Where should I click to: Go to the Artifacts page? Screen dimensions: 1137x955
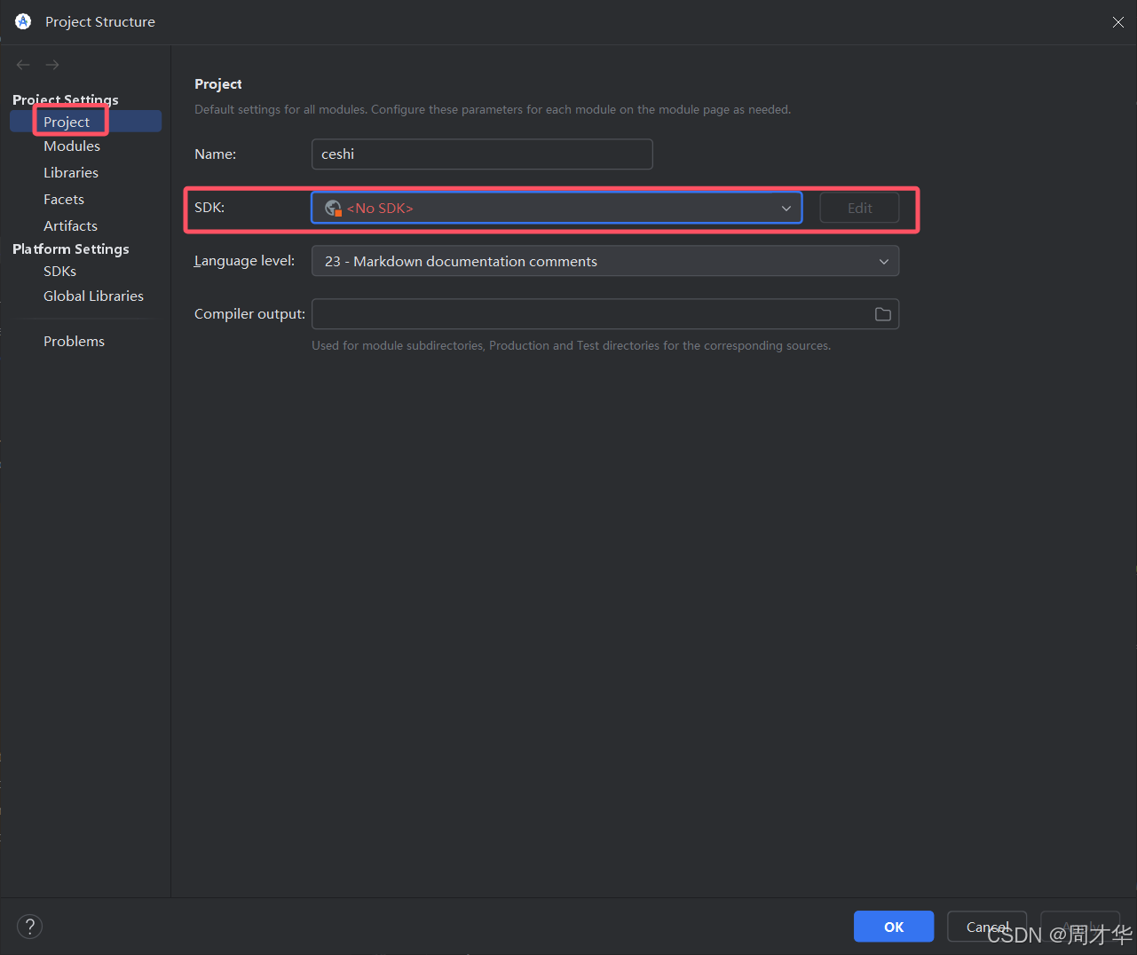coord(70,226)
